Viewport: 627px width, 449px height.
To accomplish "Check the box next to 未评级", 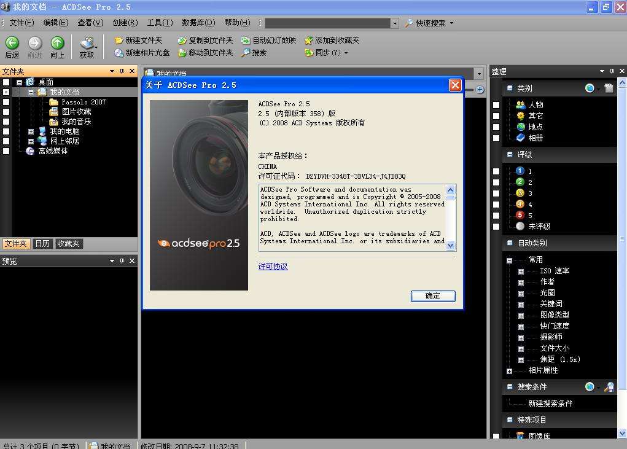I will click(x=496, y=227).
